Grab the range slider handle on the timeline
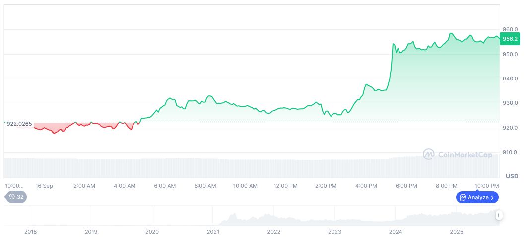532x237 pixels. tap(499, 215)
